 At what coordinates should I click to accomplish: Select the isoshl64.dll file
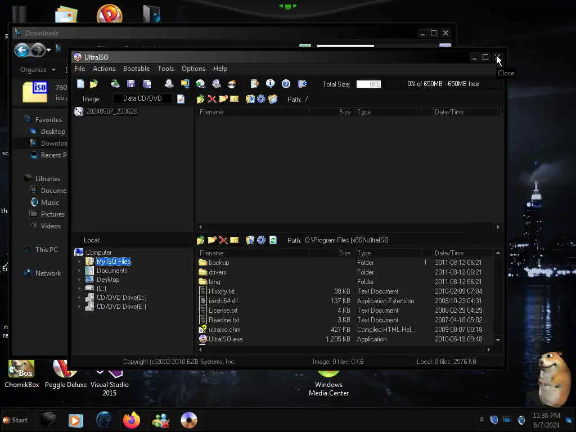pyautogui.click(x=223, y=301)
